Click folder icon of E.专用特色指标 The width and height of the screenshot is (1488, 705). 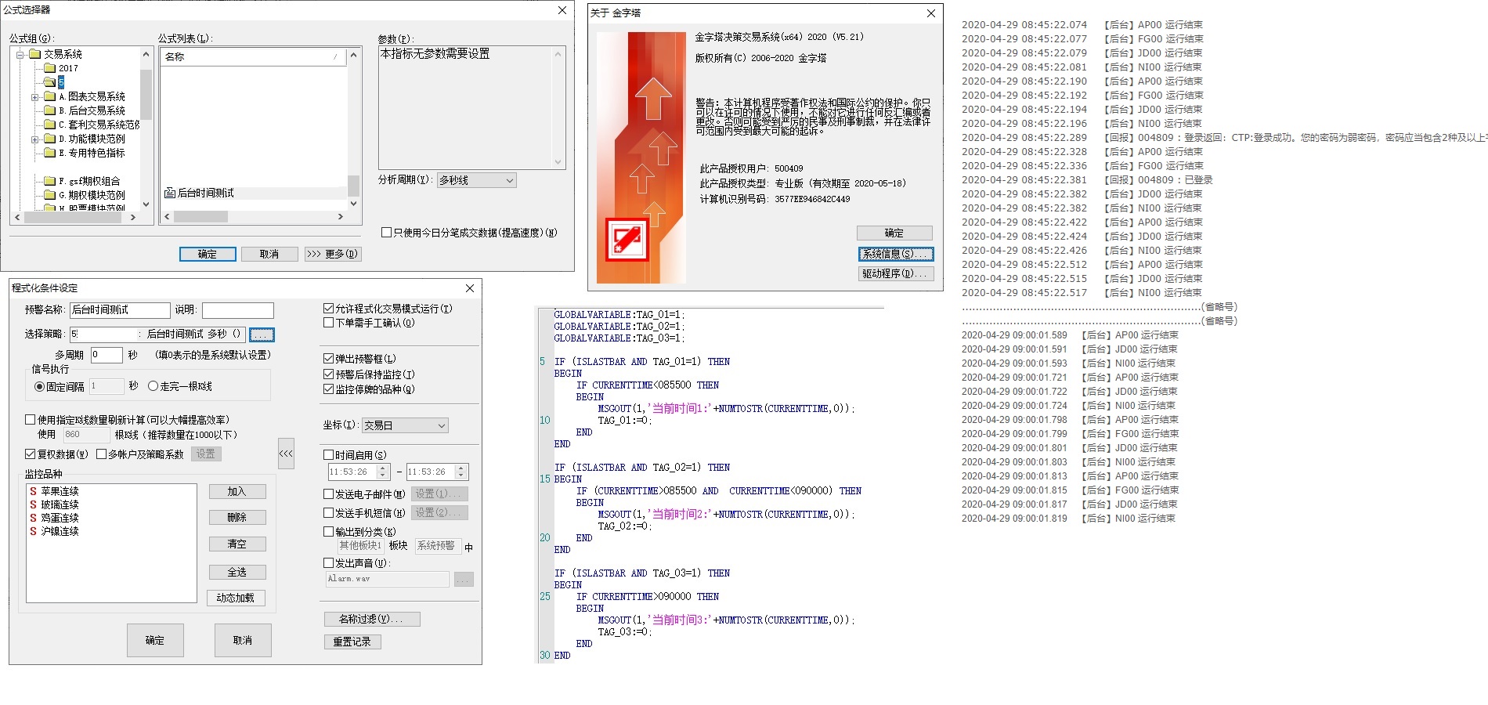point(49,153)
